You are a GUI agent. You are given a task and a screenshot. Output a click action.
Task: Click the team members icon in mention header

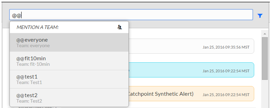coord(120,27)
